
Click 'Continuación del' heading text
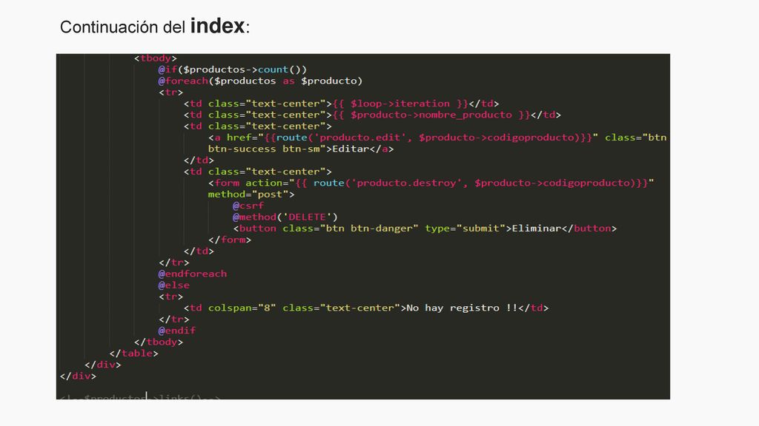tap(122, 27)
